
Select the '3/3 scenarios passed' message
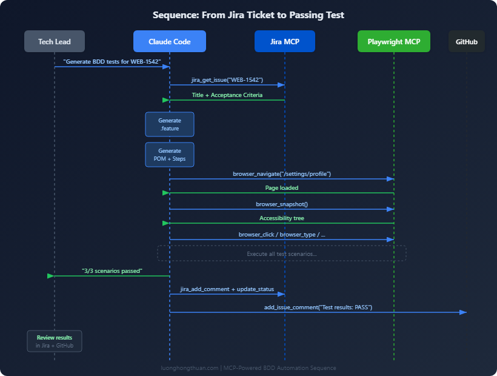coord(112,270)
